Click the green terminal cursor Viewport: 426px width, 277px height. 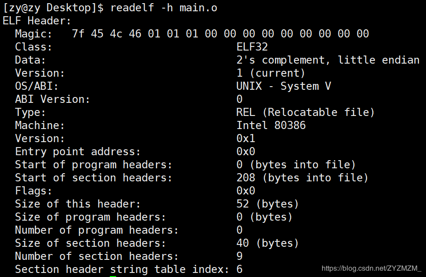pyautogui.click(x=113, y=276)
